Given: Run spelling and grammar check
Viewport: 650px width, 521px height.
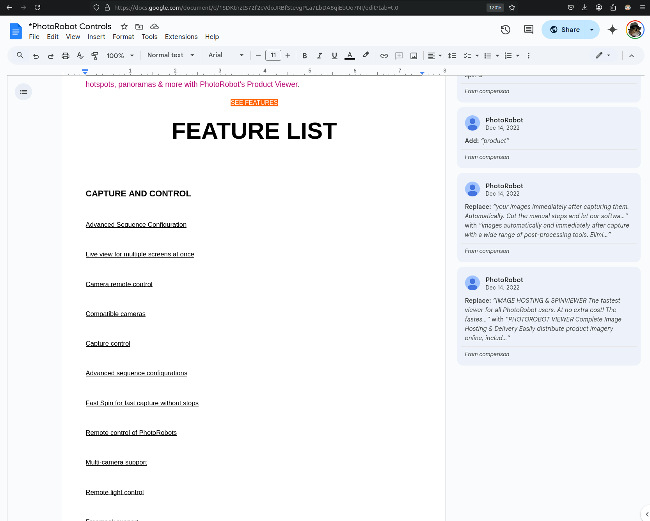Looking at the screenshot, I should pos(80,56).
